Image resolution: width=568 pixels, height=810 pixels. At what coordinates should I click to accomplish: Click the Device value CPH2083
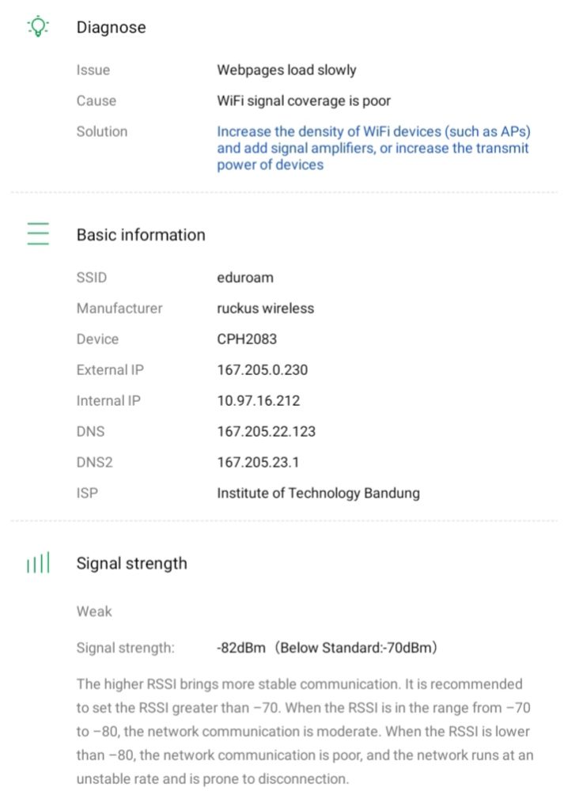(x=247, y=339)
